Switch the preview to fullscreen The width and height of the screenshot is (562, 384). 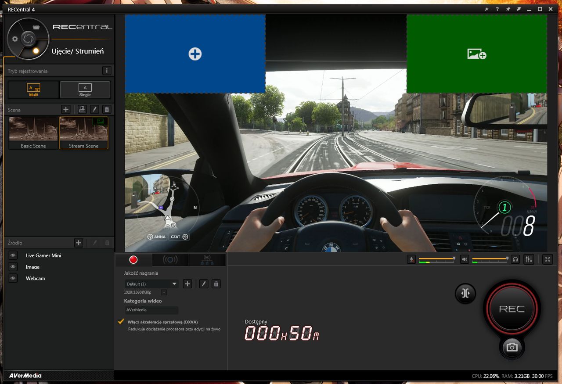pos(548,259)
